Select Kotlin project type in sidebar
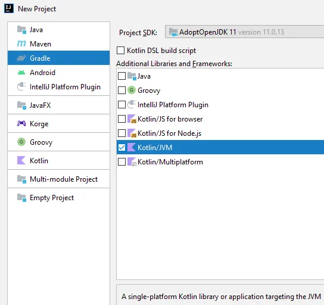The image size is (324, 305). tap(59, 161)
